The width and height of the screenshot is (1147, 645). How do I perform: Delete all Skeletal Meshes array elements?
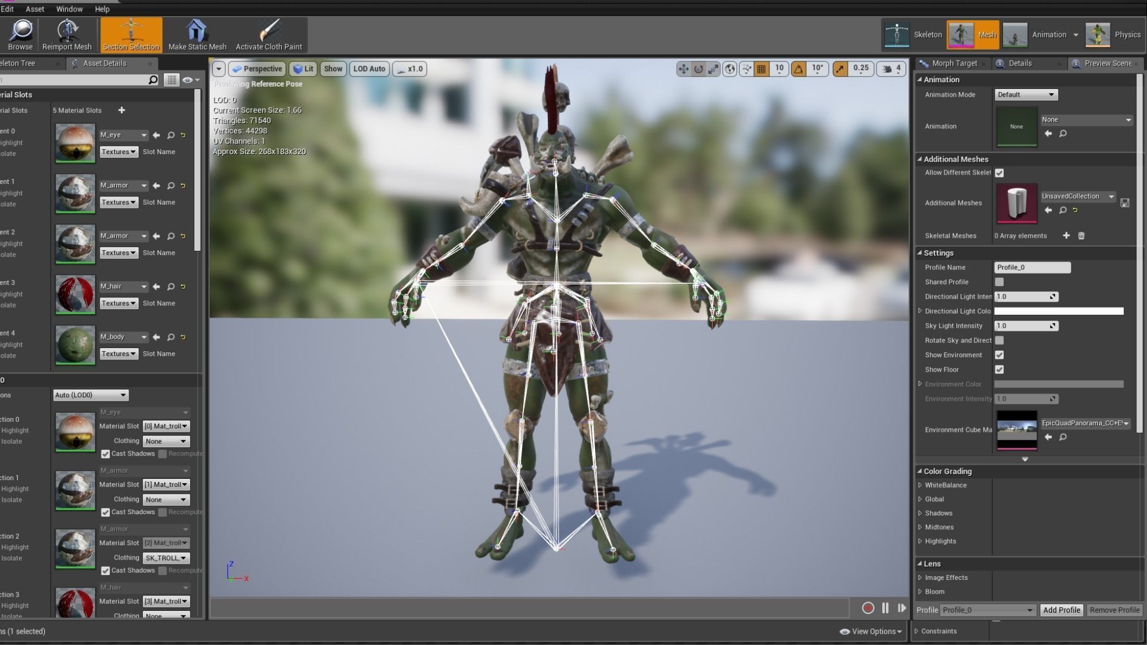click(1081, 235)
